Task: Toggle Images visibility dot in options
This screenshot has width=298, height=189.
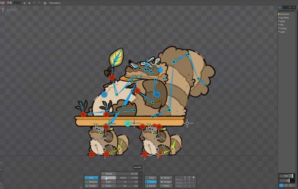Action: 189,183
